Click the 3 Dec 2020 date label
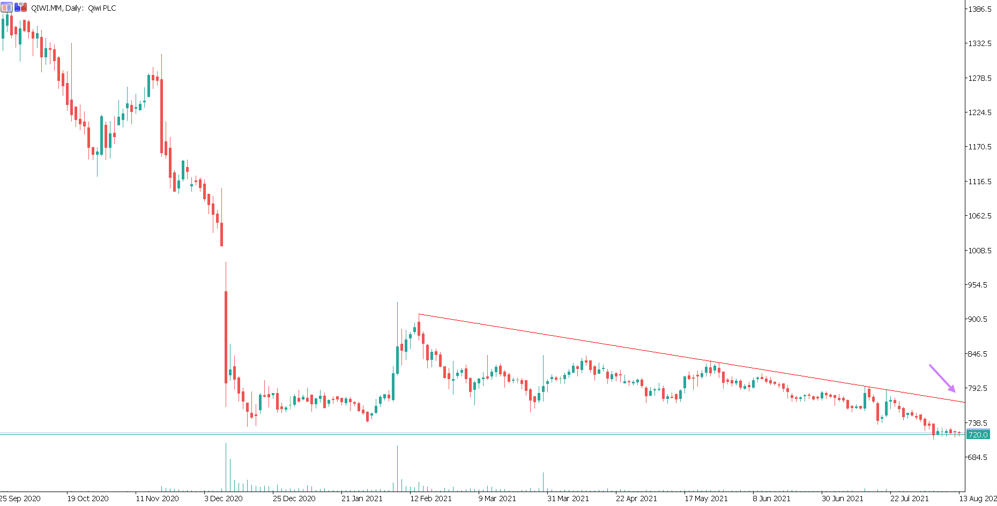 point(223,499)
